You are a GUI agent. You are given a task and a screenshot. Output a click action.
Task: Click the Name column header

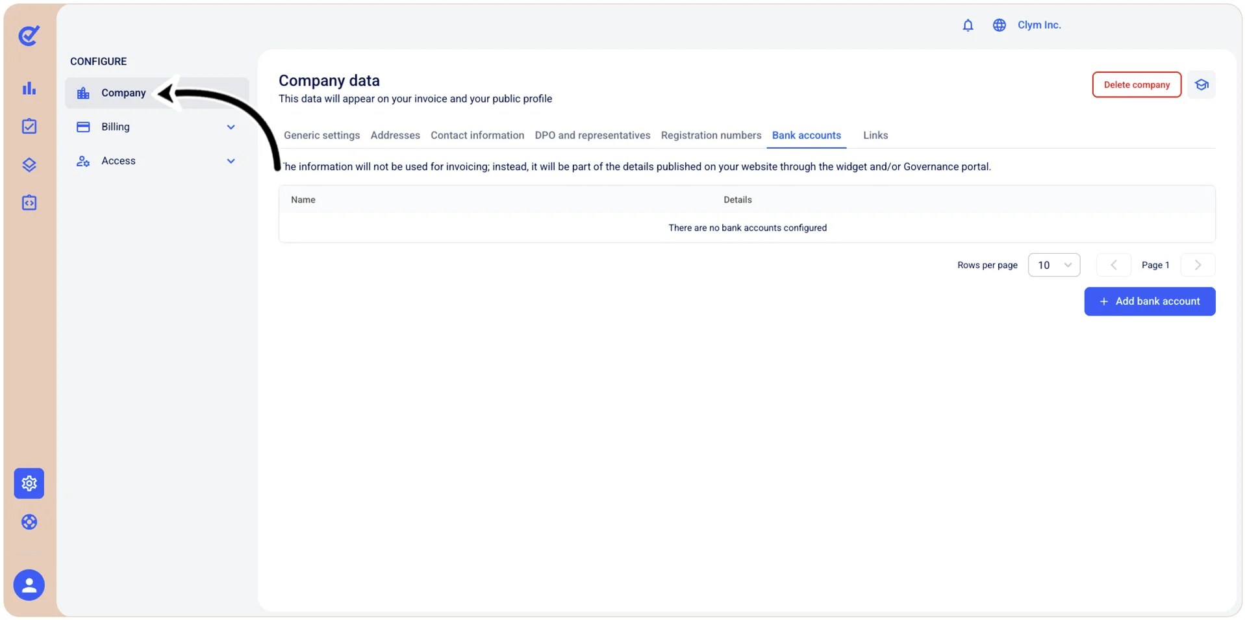(x=303, y=200)
